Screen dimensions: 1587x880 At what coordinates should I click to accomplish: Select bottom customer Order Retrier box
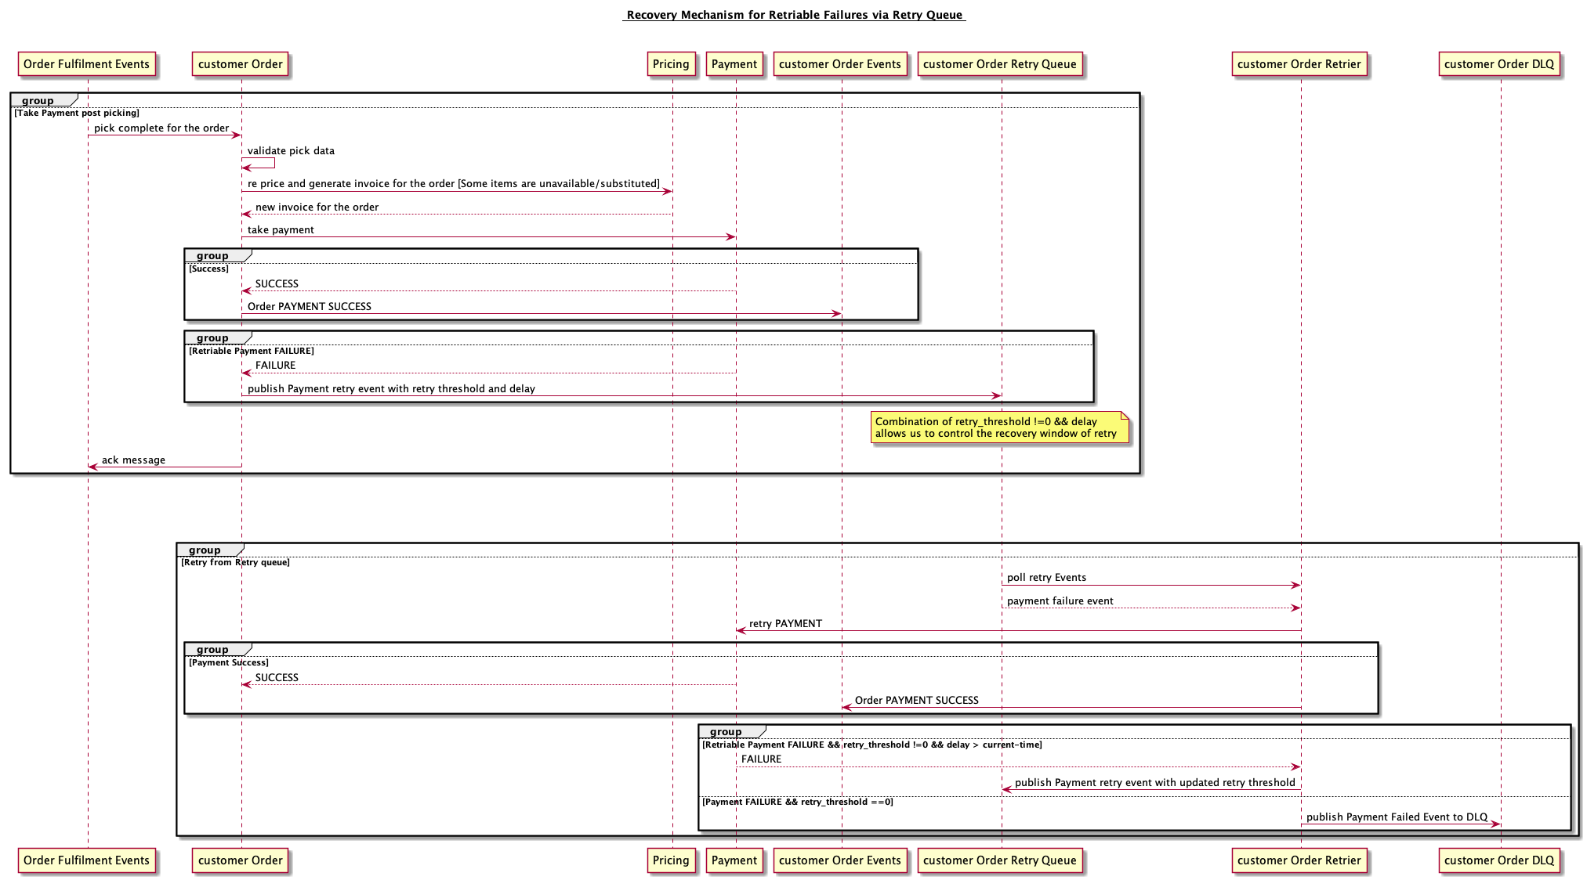pyautogui.click(x=1299, y=860)
